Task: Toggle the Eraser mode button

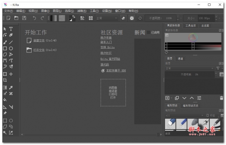Action: coord(124,18)
